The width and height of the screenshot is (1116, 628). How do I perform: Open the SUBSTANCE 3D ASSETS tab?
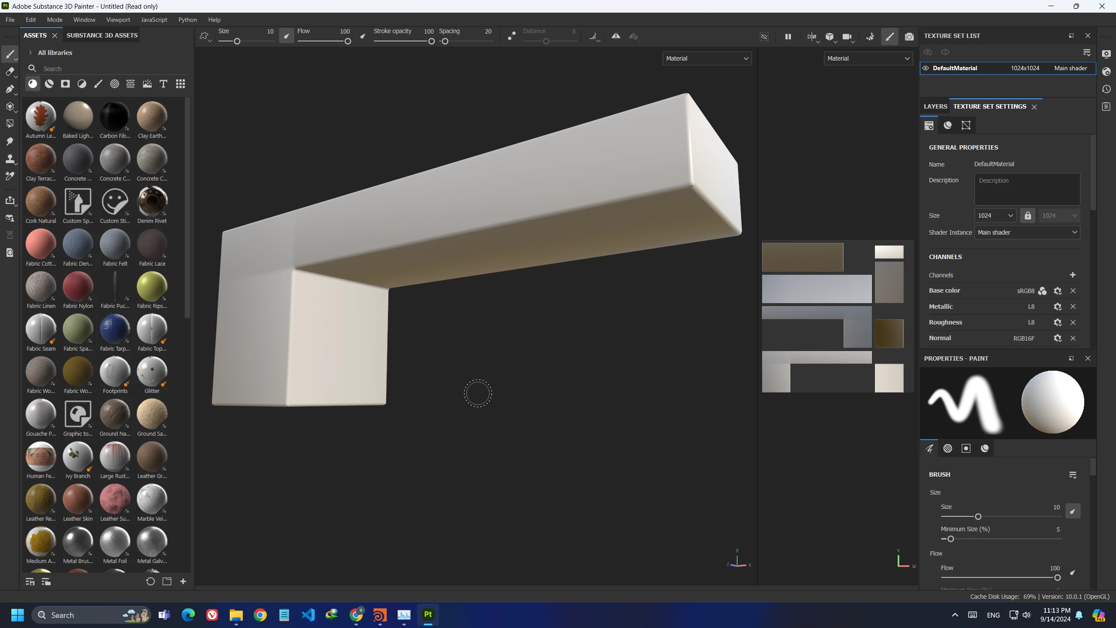pyautogui.click(x=102, y=35)
